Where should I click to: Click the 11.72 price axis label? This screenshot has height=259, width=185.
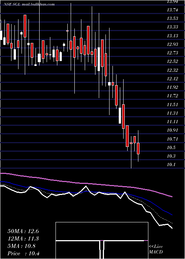point(172,96)
